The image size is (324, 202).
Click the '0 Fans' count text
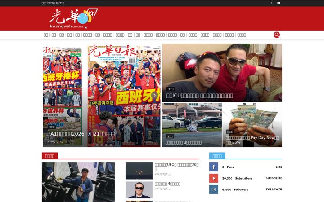coord(228,167)
